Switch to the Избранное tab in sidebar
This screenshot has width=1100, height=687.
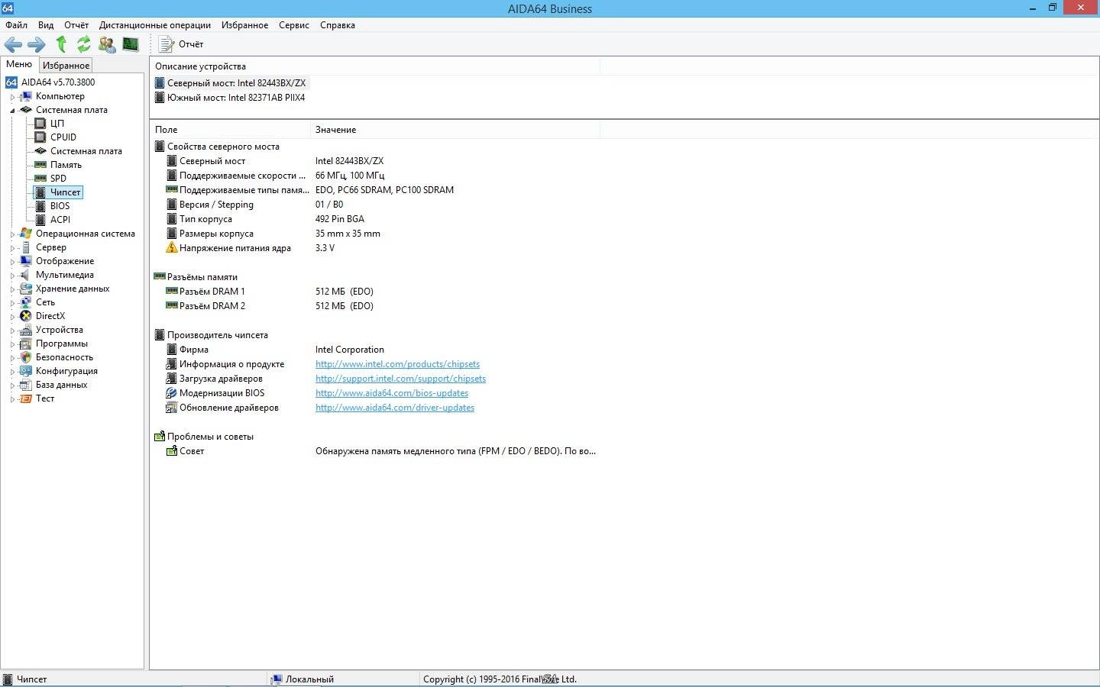pyautogui.click(x=66, y=66)
